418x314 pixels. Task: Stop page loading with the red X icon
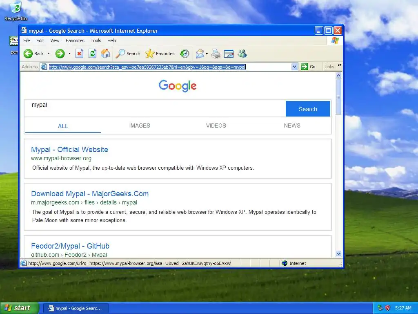coord(79,54)
